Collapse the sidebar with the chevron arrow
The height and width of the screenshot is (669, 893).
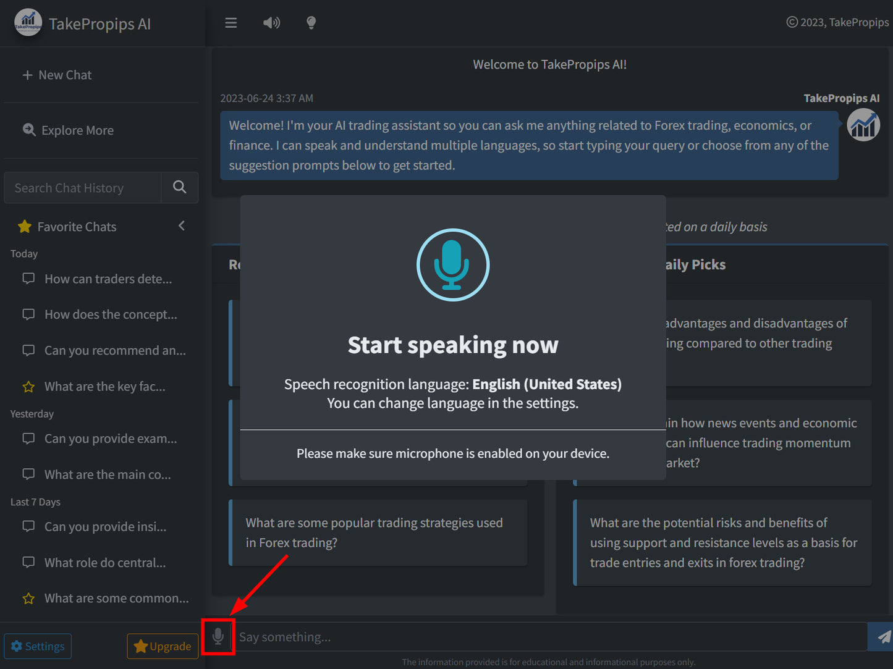(x=182, y=226)
